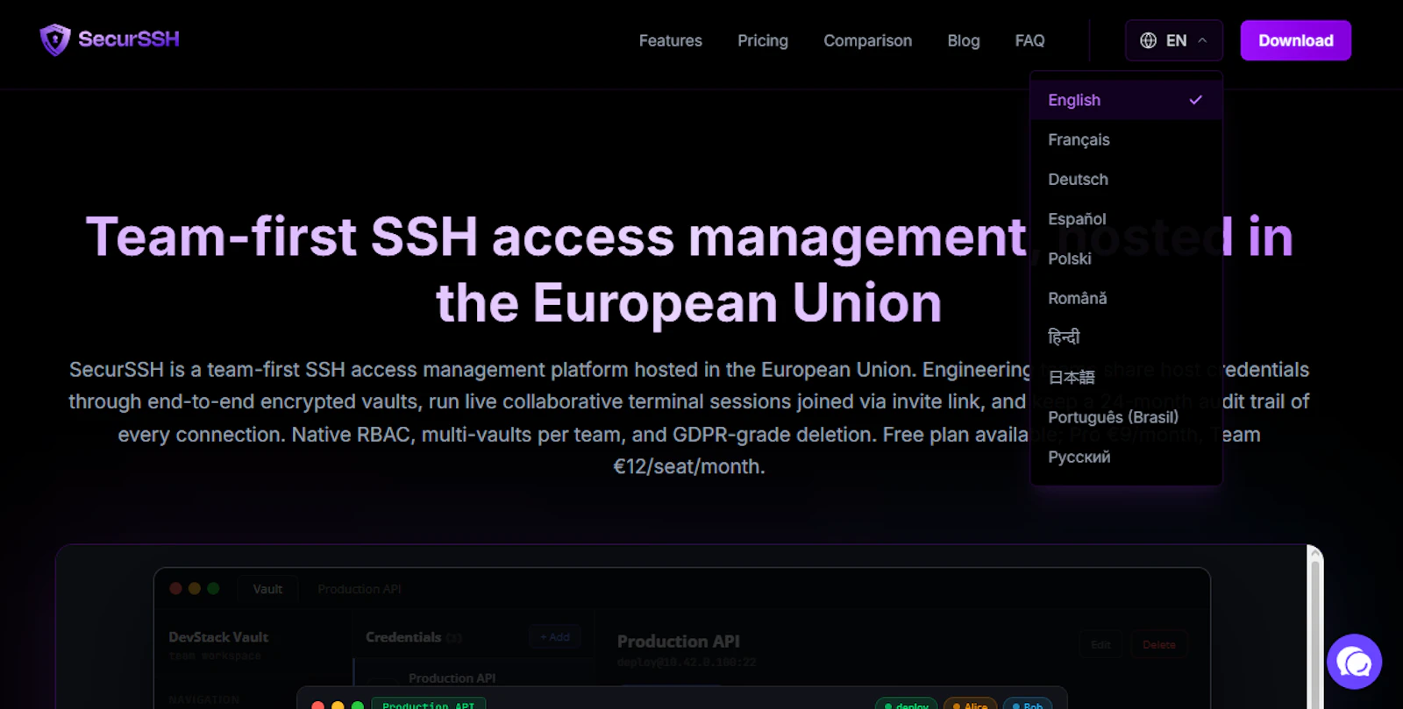Click the yellow dot of Vault window
Screen dimensions: 1403x709
pyautogui.click(x=195, y=589)
